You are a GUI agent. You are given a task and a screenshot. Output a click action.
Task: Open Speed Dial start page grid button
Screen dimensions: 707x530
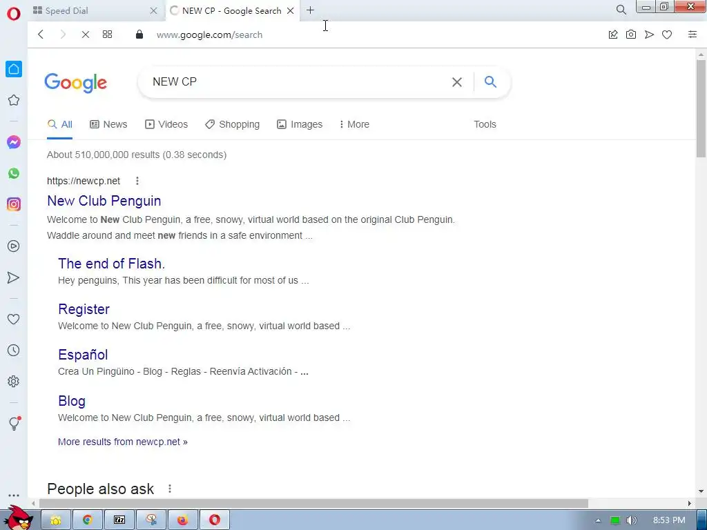pyautogui.click(x=107, y=35)
